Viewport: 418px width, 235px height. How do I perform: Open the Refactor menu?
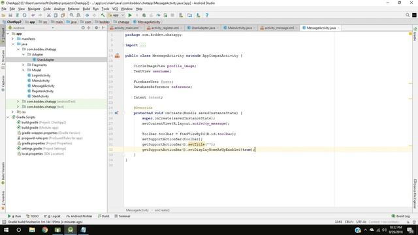pos(74,8)
